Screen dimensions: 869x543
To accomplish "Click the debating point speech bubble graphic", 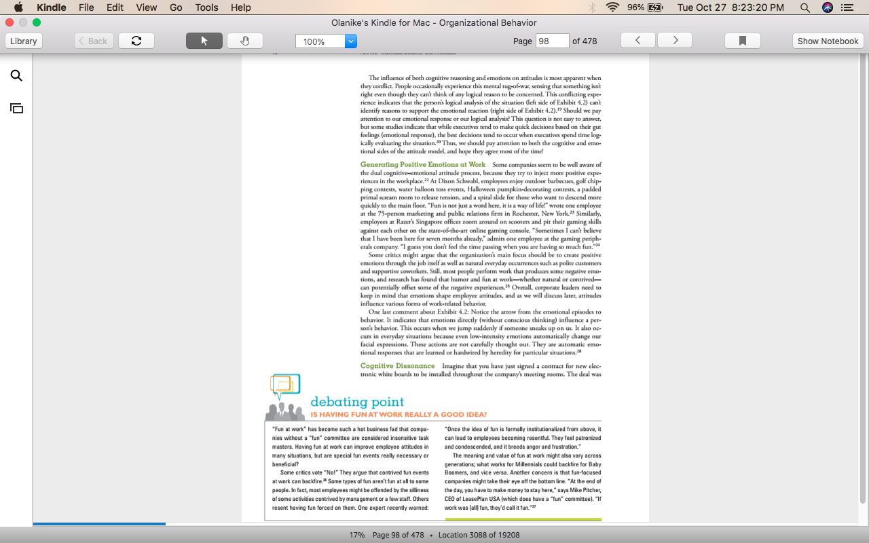I will click(285, 386).
